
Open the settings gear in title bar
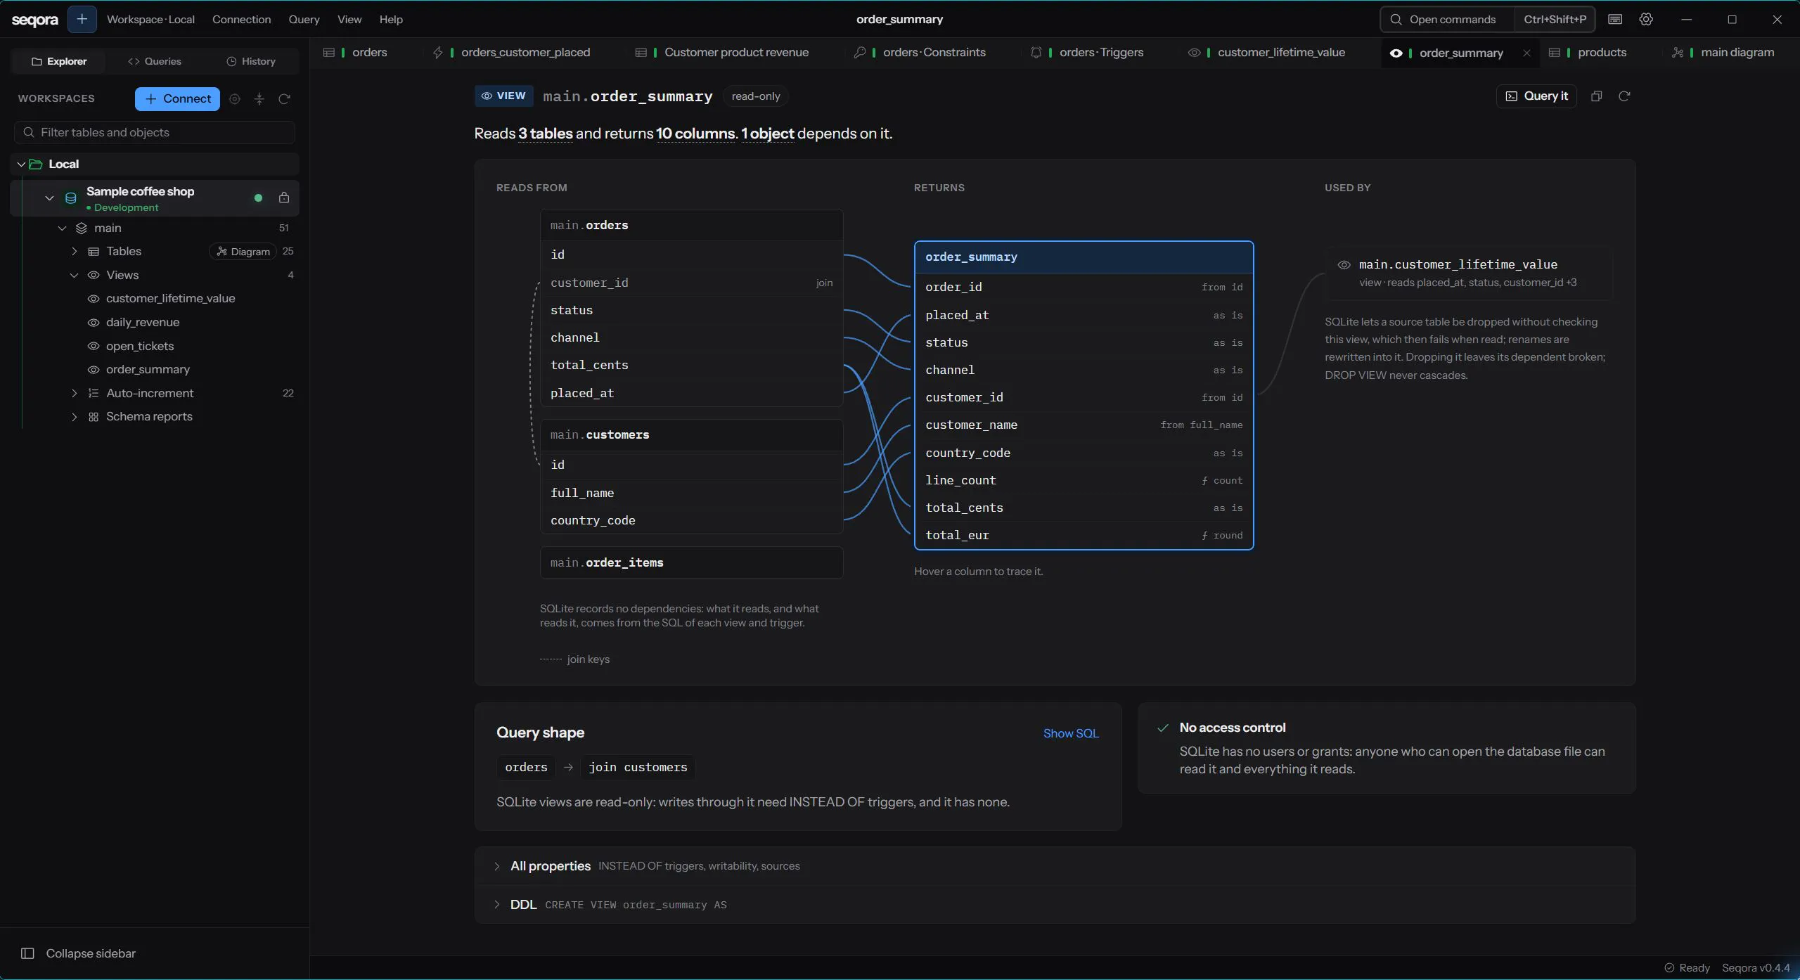(x=1646, y=19)
